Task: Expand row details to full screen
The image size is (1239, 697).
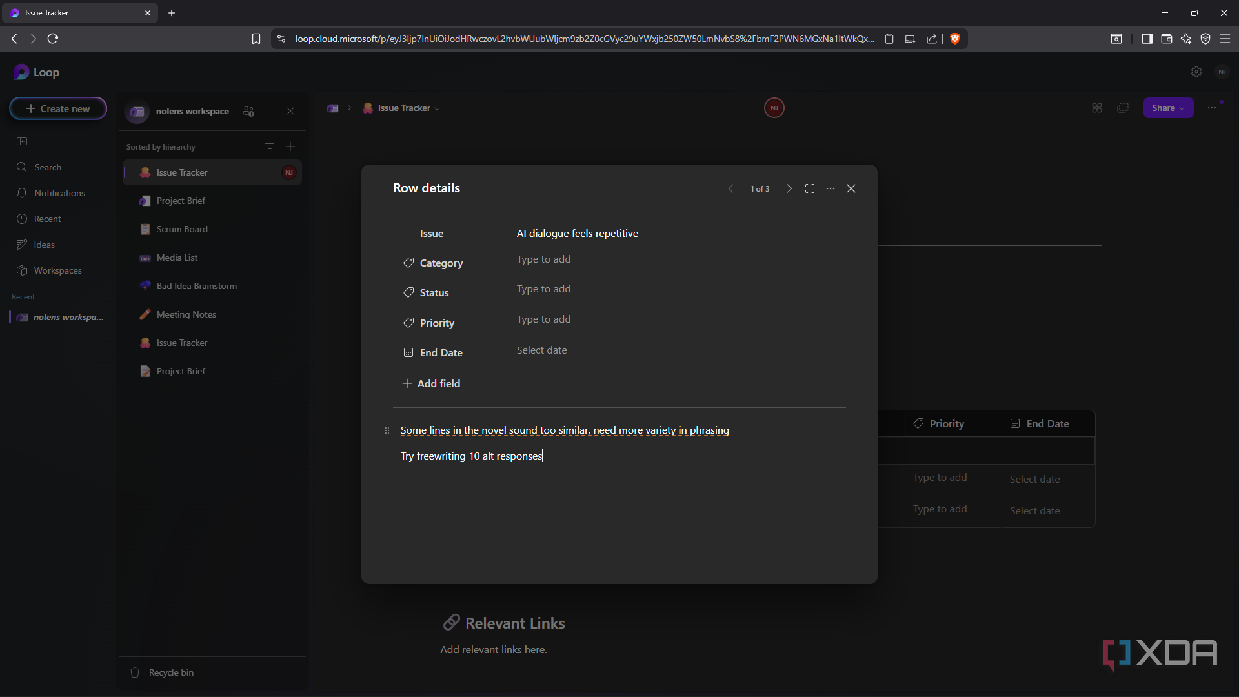Action: point(810,188)
